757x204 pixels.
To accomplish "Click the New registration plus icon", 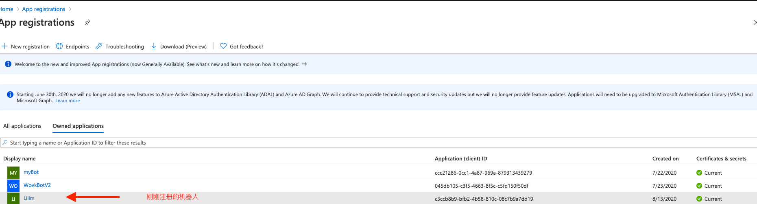I will [x=4, y=46].
